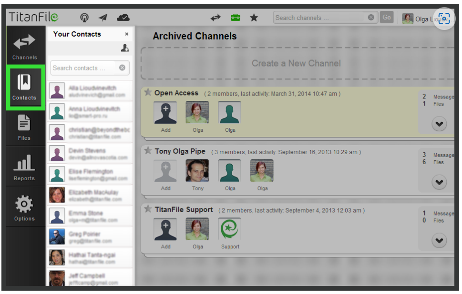Click Files count in Tony Olga Pipe
The height and width of the screenshot is (294, 462).
433,162
